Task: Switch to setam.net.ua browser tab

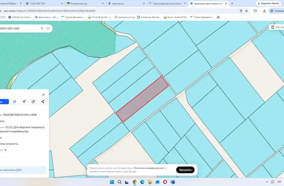Action: click(x=126, y=4)
